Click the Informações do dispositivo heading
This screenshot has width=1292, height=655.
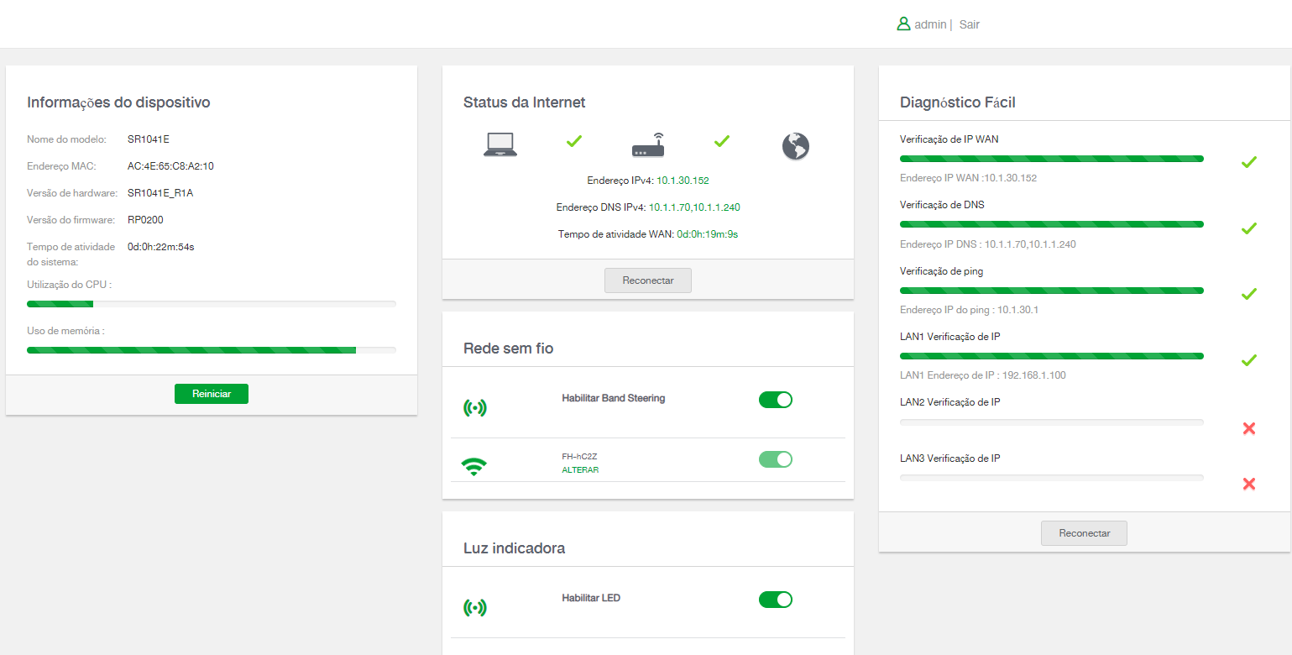(118, 102)
